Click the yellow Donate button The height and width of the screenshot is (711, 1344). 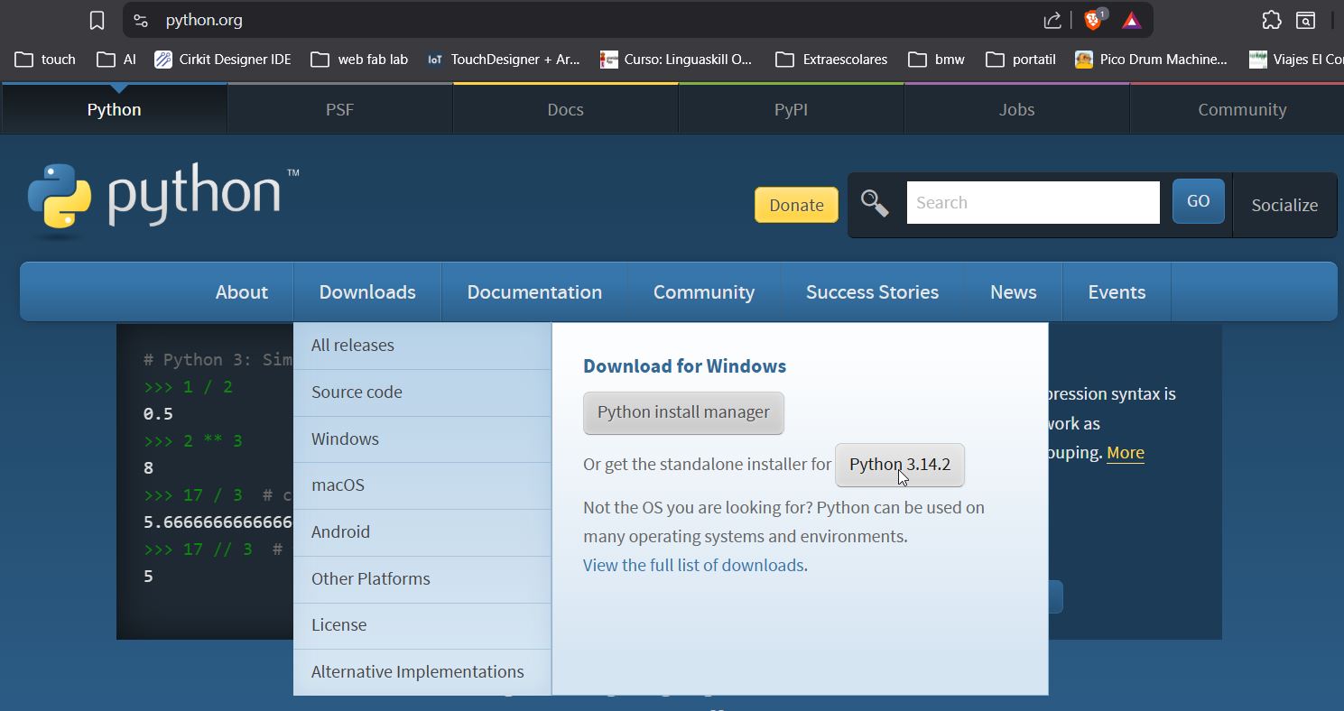(796, 205)
